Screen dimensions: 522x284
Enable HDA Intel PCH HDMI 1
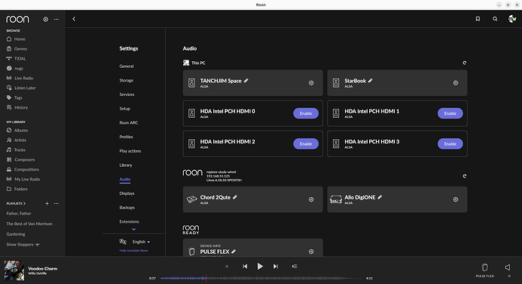pos(450,113)
